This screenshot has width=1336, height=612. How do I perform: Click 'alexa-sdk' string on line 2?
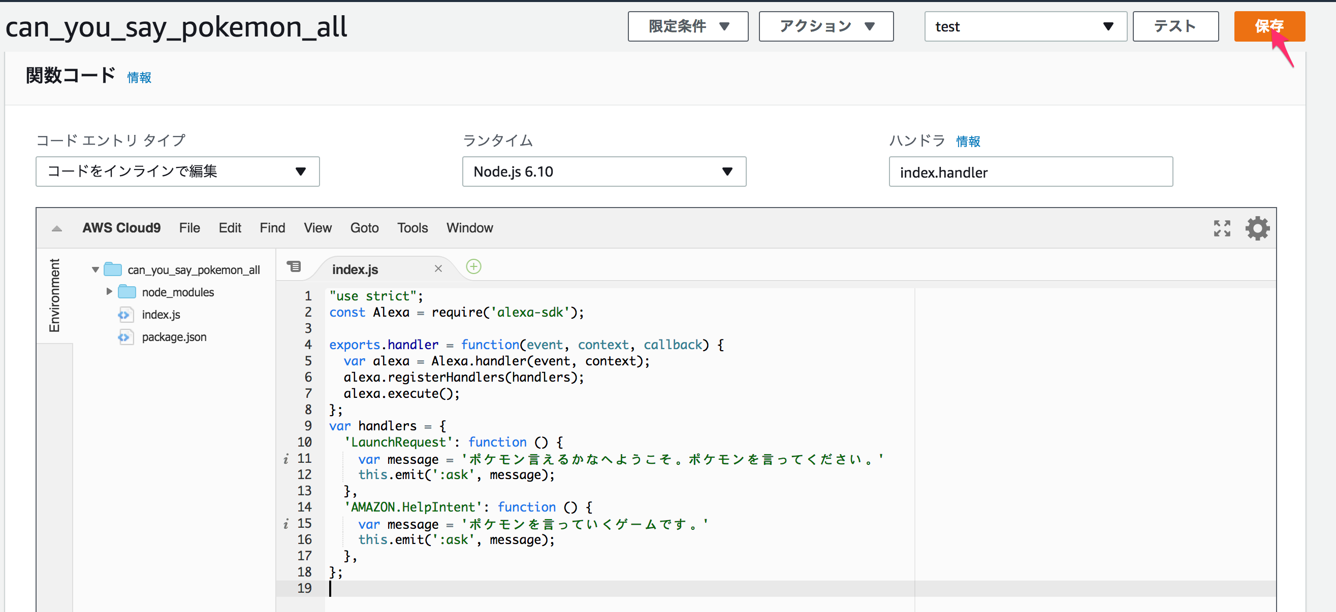tap(530, 313)
